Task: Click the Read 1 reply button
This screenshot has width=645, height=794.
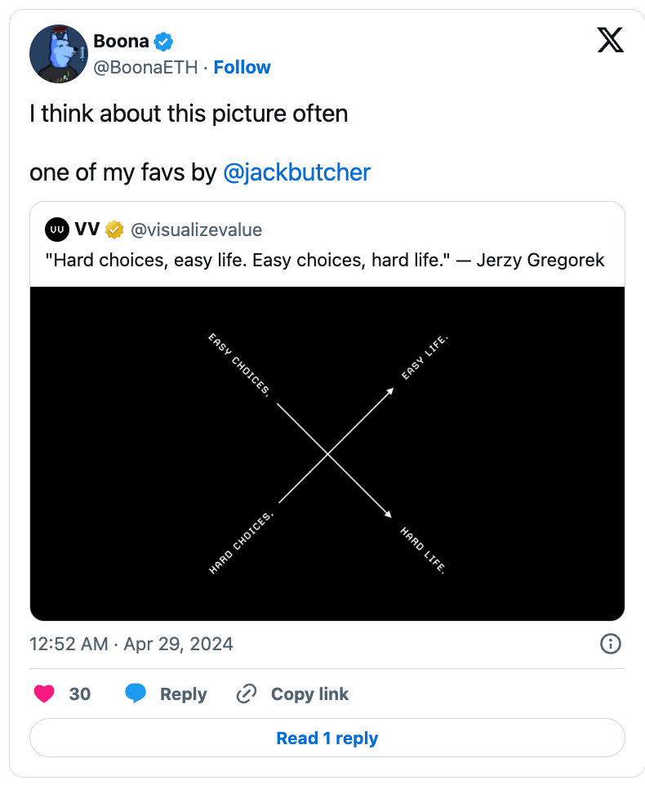Action: tap(327, 738)
